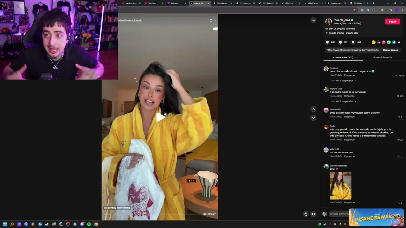Open Steam from the taskbar
The width and height of the screenshot is (406, 228).
(47, 224)
